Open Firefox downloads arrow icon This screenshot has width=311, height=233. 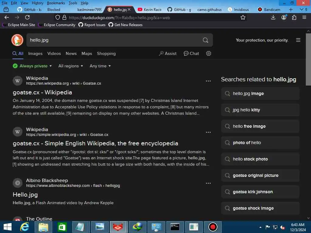273,17
